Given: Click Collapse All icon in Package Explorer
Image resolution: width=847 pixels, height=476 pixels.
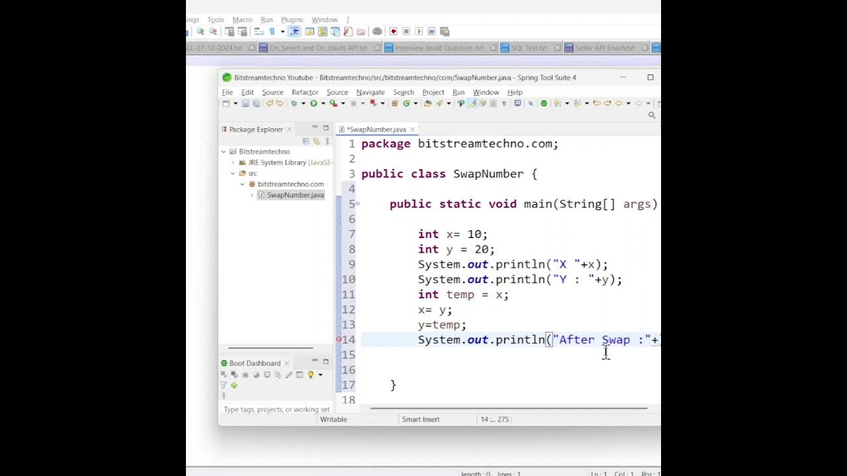Looking at the screenshot, I should tap(306, 141).
